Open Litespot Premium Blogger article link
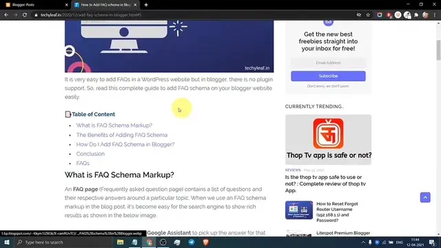Image resolution: width=441 pixels, height=248 pixels. point(343,233)
